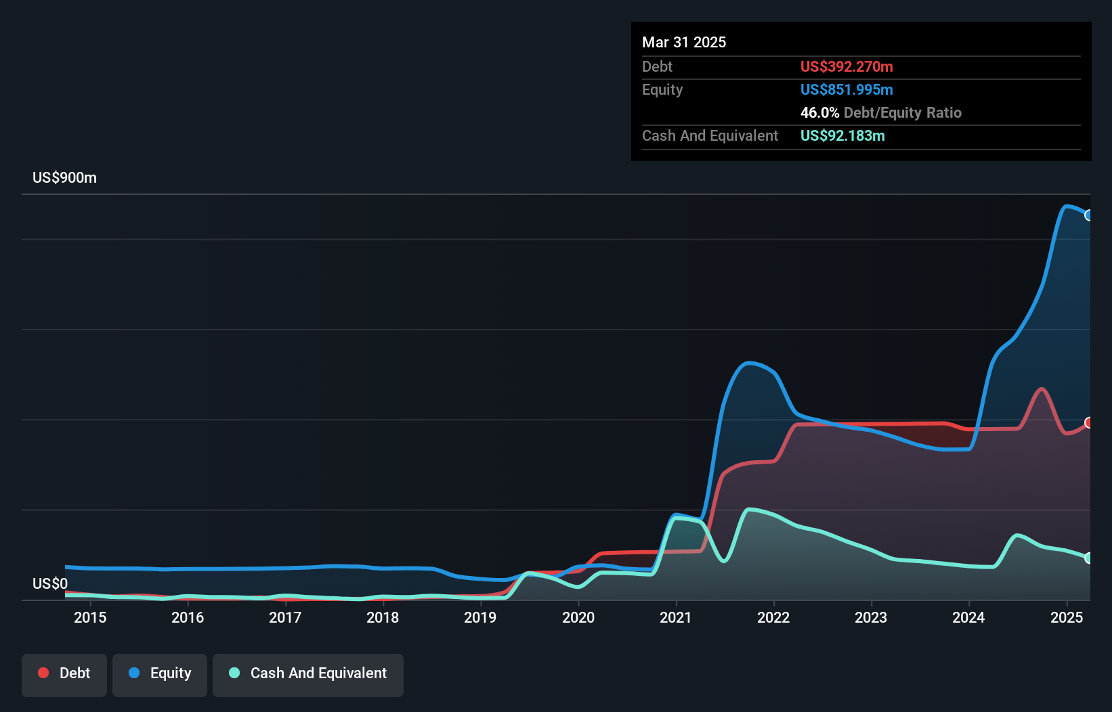
Task: Click the 2022 x-axis label
Action: (773, 617)
